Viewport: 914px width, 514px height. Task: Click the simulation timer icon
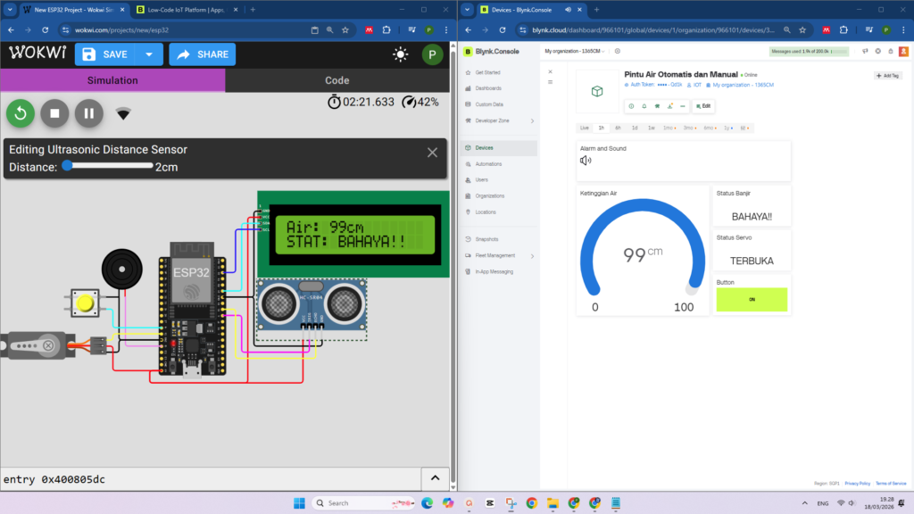click(x=334, y=102)
